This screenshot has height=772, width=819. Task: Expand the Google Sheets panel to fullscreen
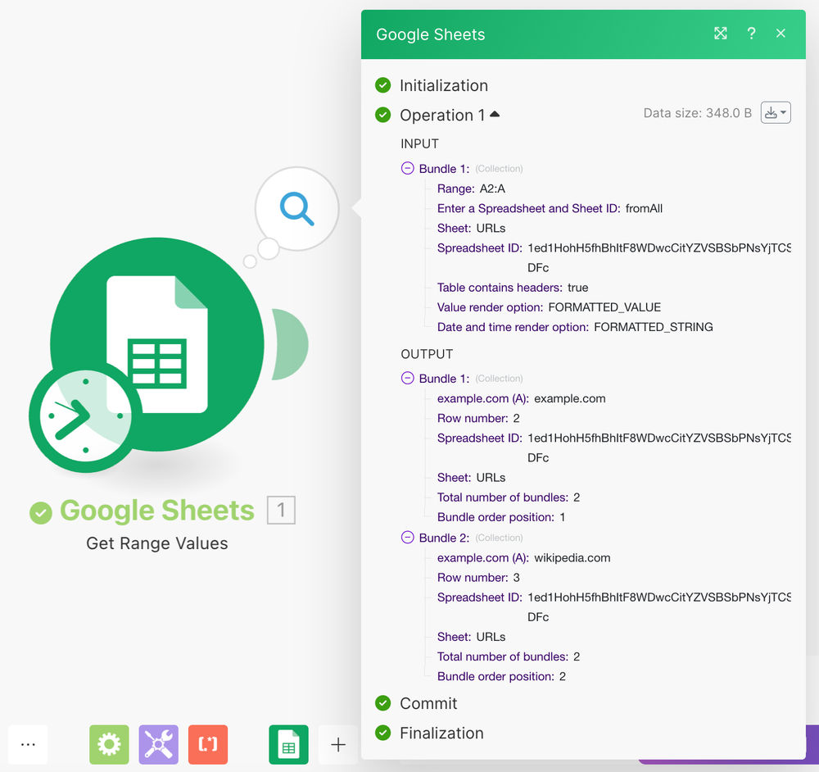point(720,34)
